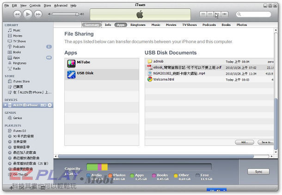Open the Music library
Screen dimensions: 282x195
(17, 30)
